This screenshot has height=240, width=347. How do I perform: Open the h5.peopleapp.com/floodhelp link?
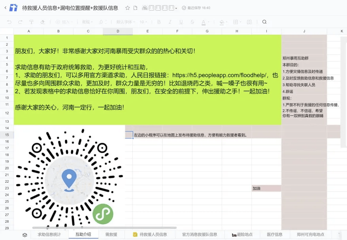[220, 75]
